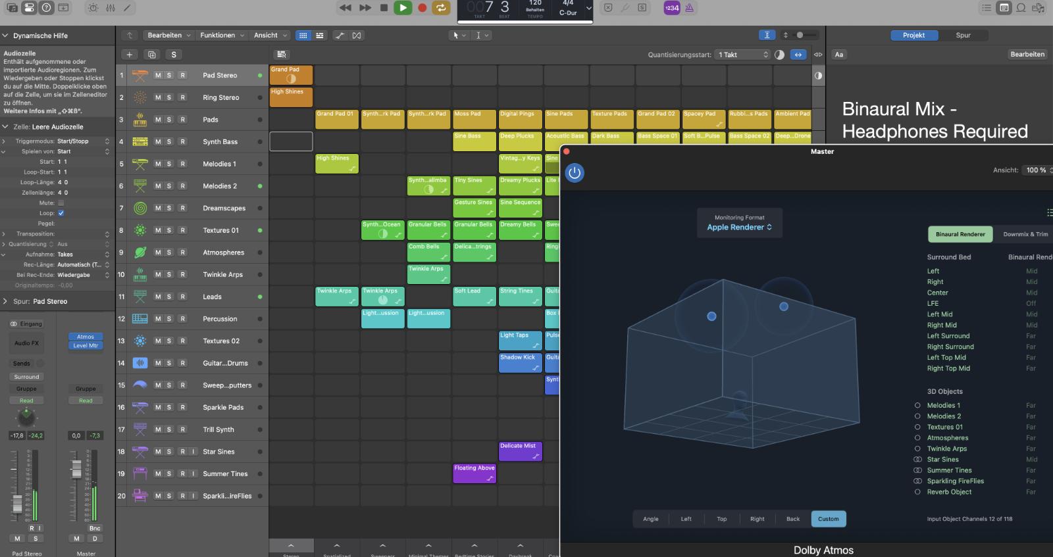
Task: Mute the Pad Stereo track
Action: (158, 76)
